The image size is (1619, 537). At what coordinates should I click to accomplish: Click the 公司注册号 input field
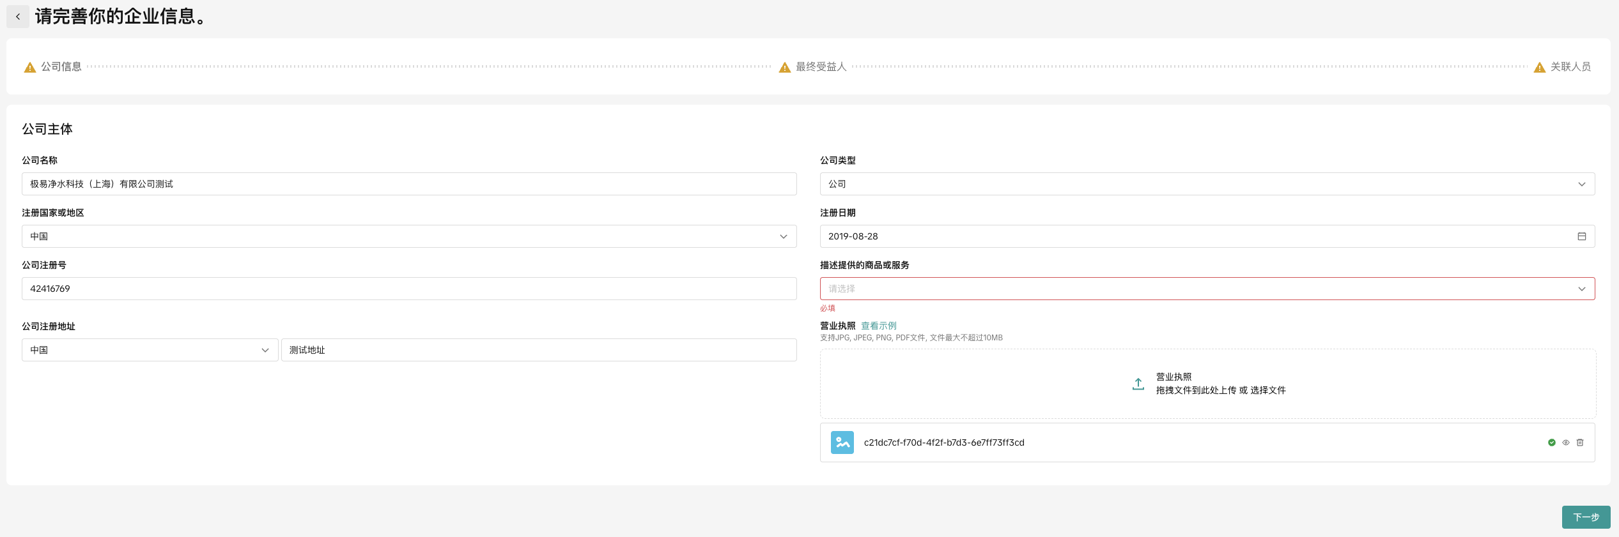point(409,289)
